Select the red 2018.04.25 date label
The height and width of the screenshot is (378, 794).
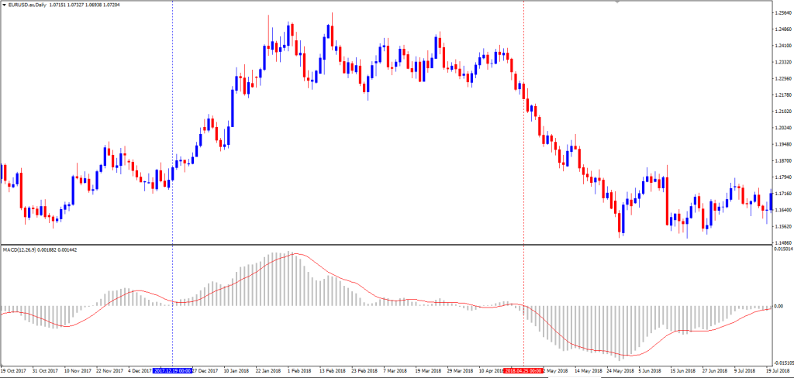pyautogui.click(x=523, y=371)
